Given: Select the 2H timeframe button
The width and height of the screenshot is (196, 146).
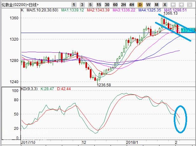Looking at the screenshot, I should [x=123, y=5].
